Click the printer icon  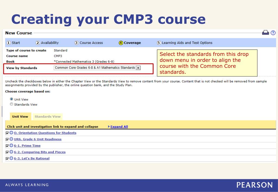265,33
